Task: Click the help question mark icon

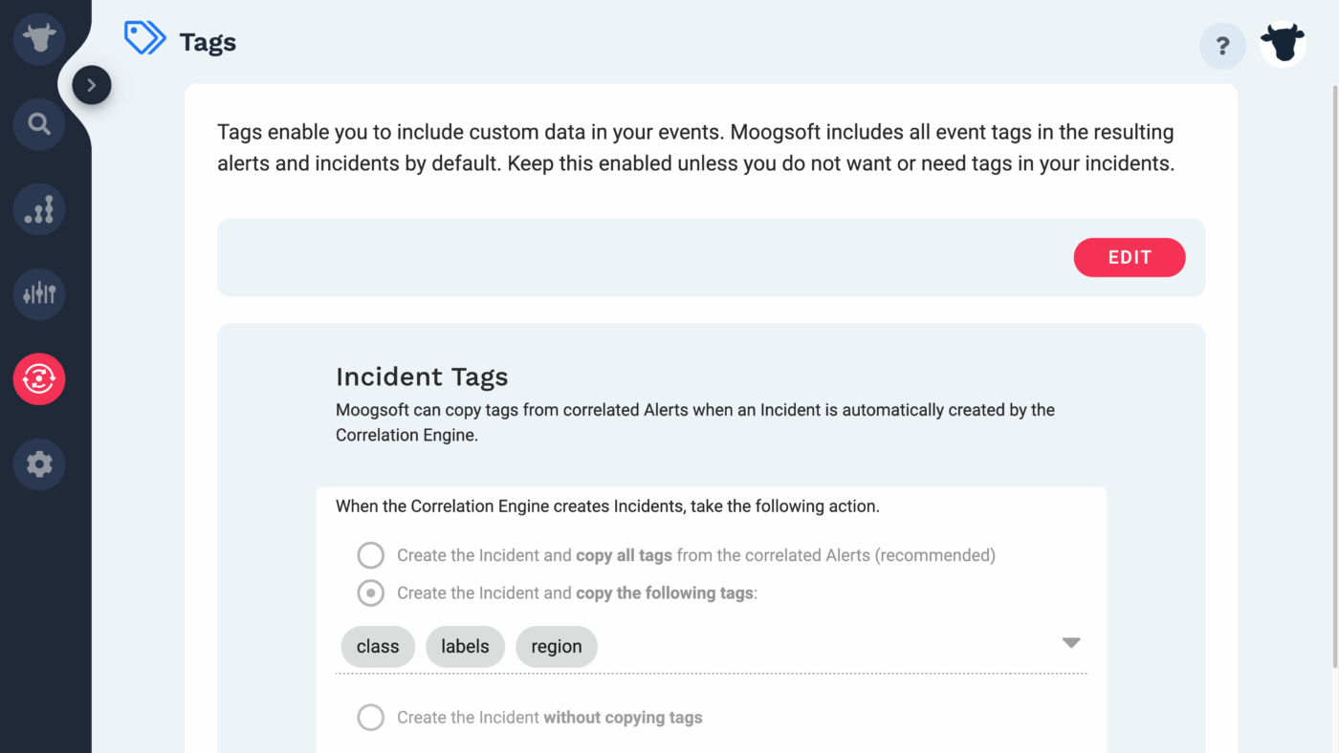Action: click(1222, 46)
